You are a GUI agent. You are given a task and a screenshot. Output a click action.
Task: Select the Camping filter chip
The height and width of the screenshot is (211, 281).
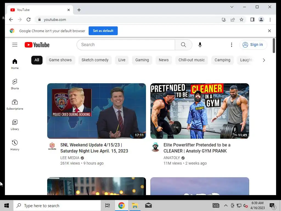tap(222, 60)
